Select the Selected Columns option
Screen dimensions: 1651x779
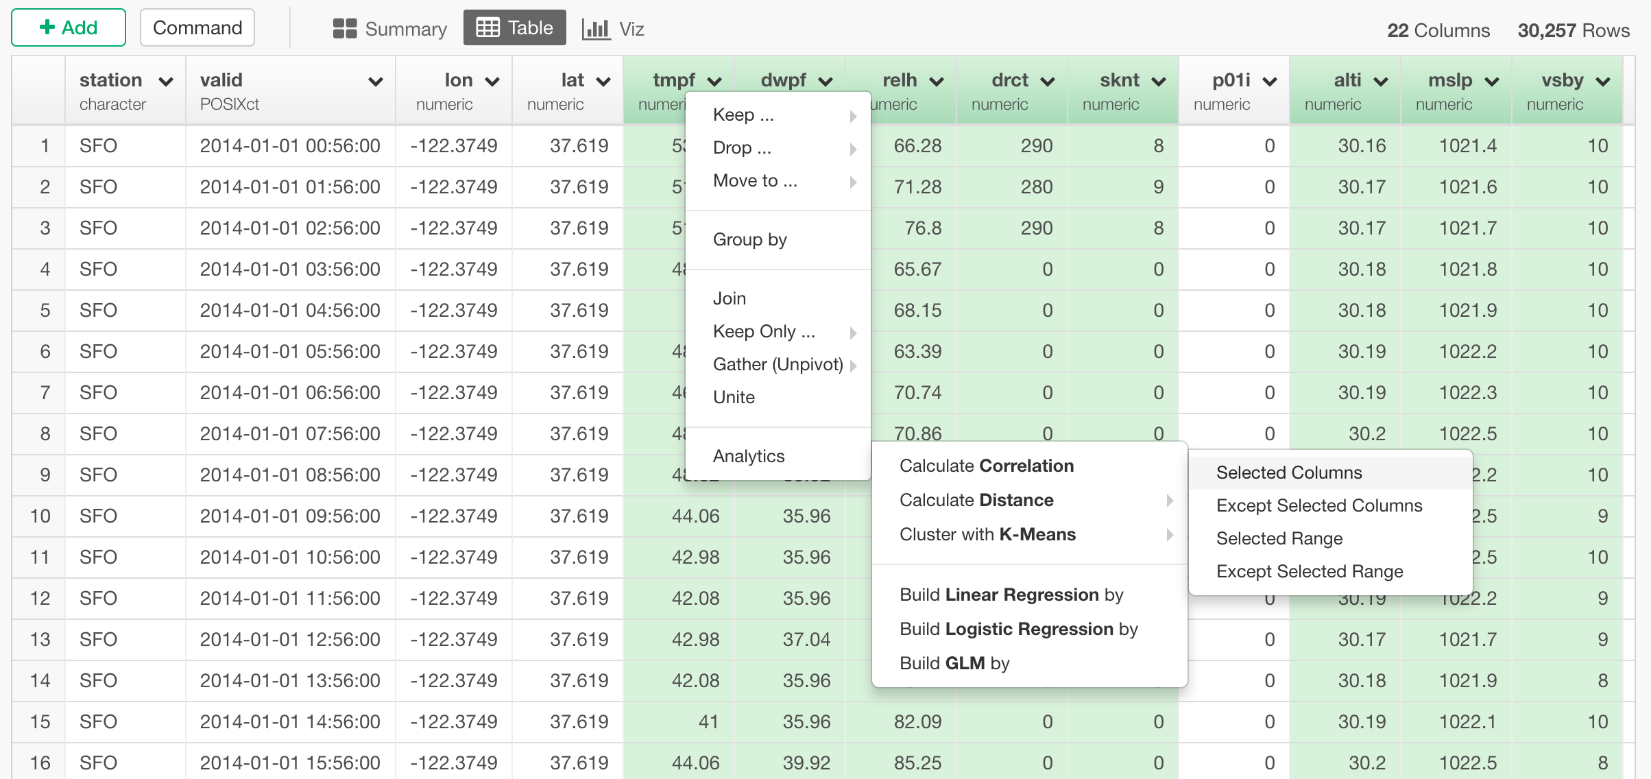[1288, 472]
